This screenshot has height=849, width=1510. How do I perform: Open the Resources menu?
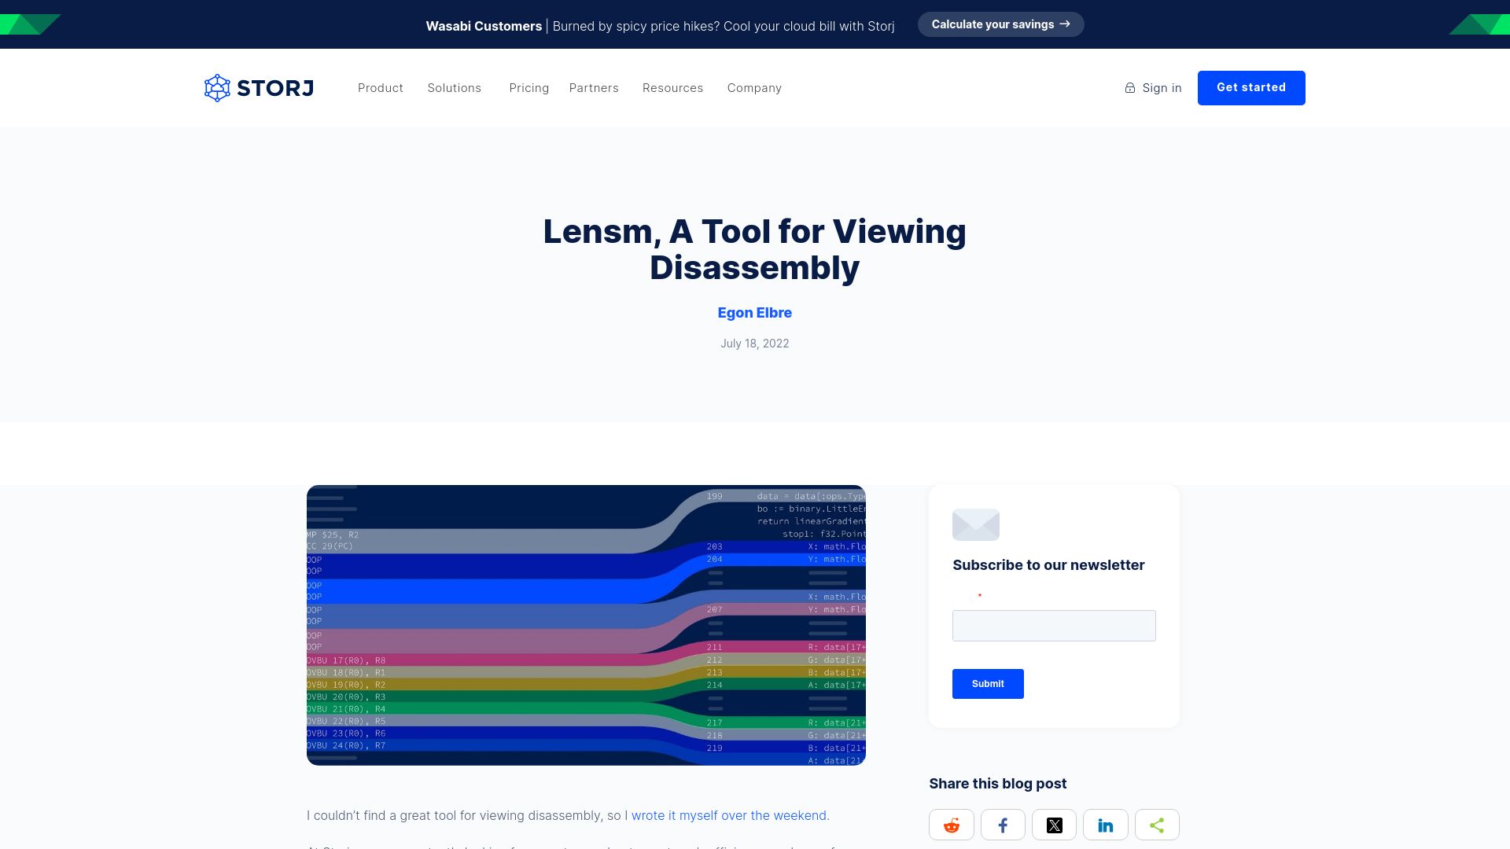pos(673,88)
